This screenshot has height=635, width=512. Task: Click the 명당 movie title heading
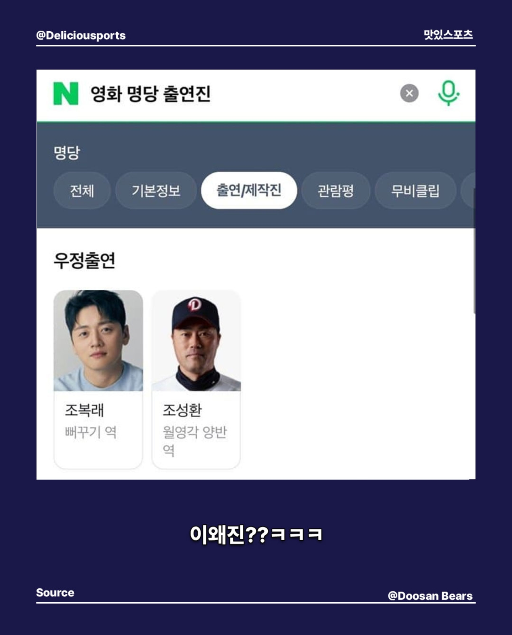[67, 153]
